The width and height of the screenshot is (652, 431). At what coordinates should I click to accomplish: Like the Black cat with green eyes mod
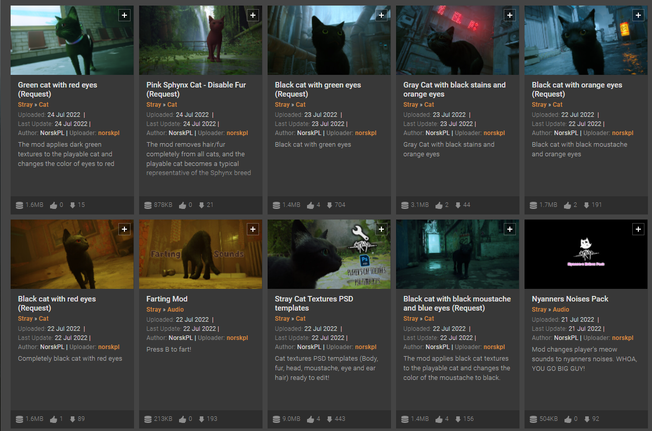pyautogui.click(x=311, y=205)
